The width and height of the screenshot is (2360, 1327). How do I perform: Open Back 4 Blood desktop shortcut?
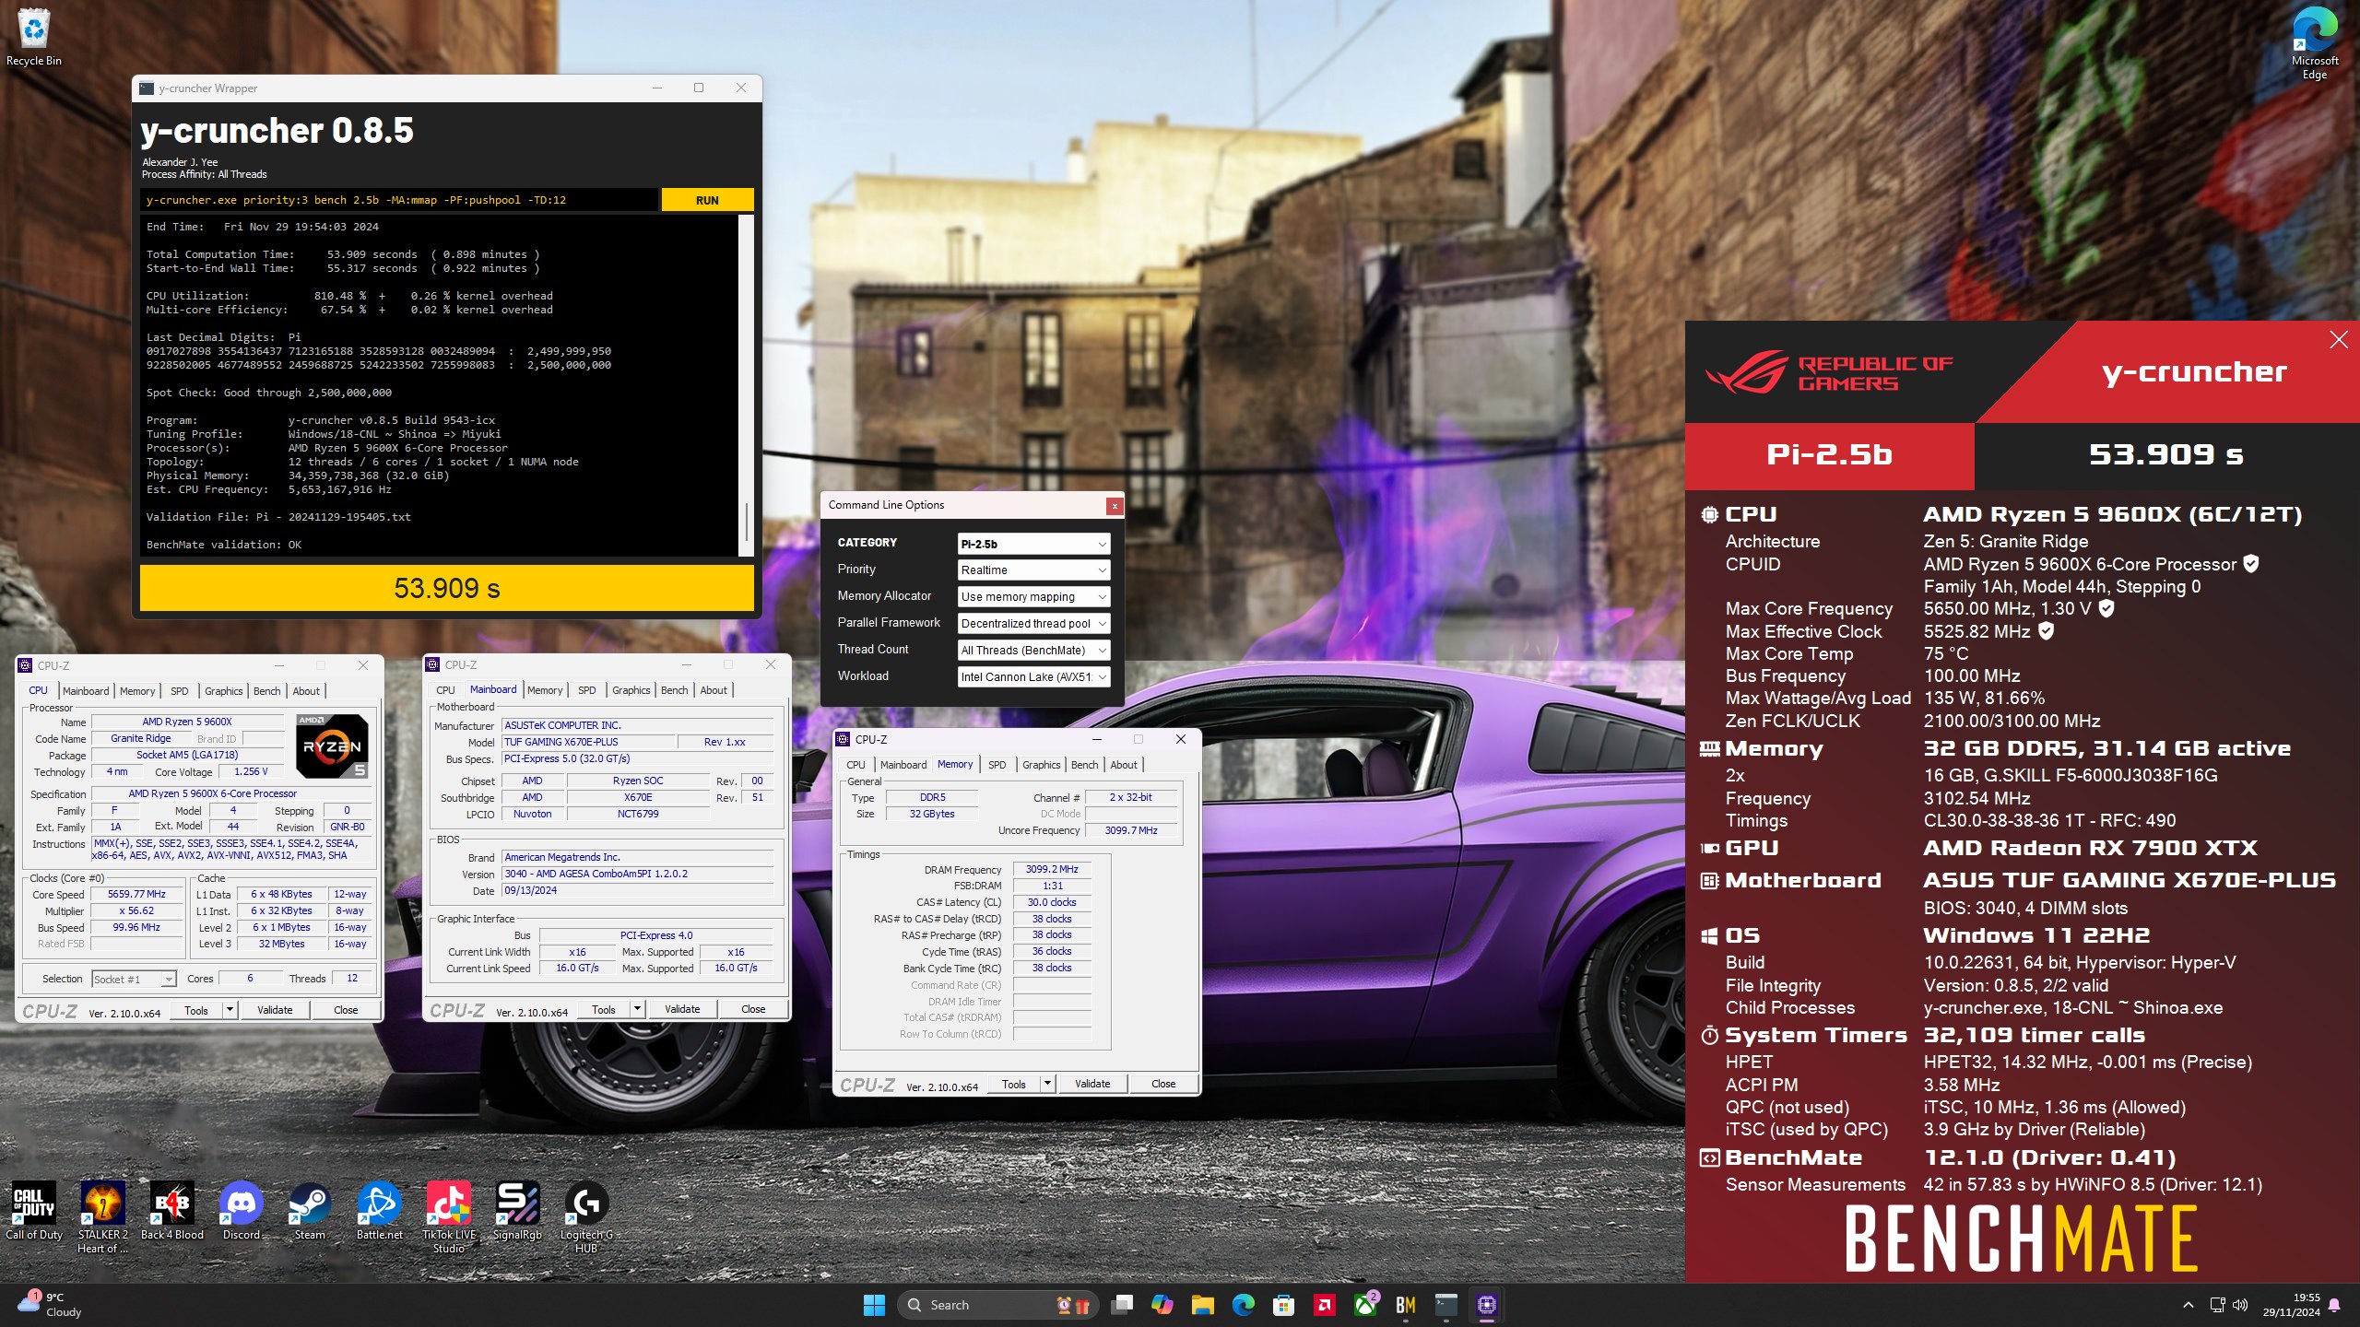point(171,1212)
